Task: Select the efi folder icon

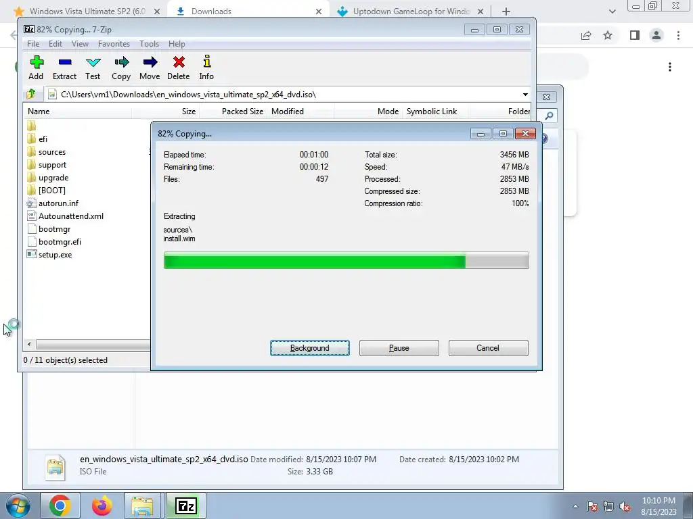Action: pos(31,139)
